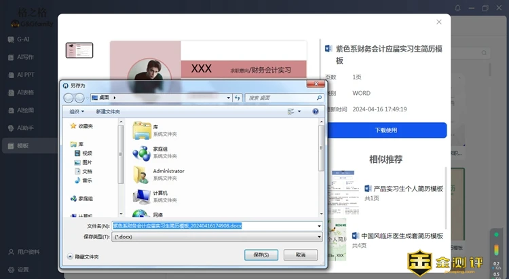This screenshot has height=279, width=509.
Task: Open 计算机 (Computer) in file list
Action: (x=142, y=196)
